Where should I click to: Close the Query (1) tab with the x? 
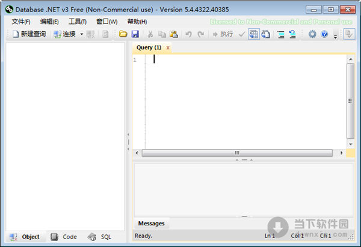click(x=168, y=48)
